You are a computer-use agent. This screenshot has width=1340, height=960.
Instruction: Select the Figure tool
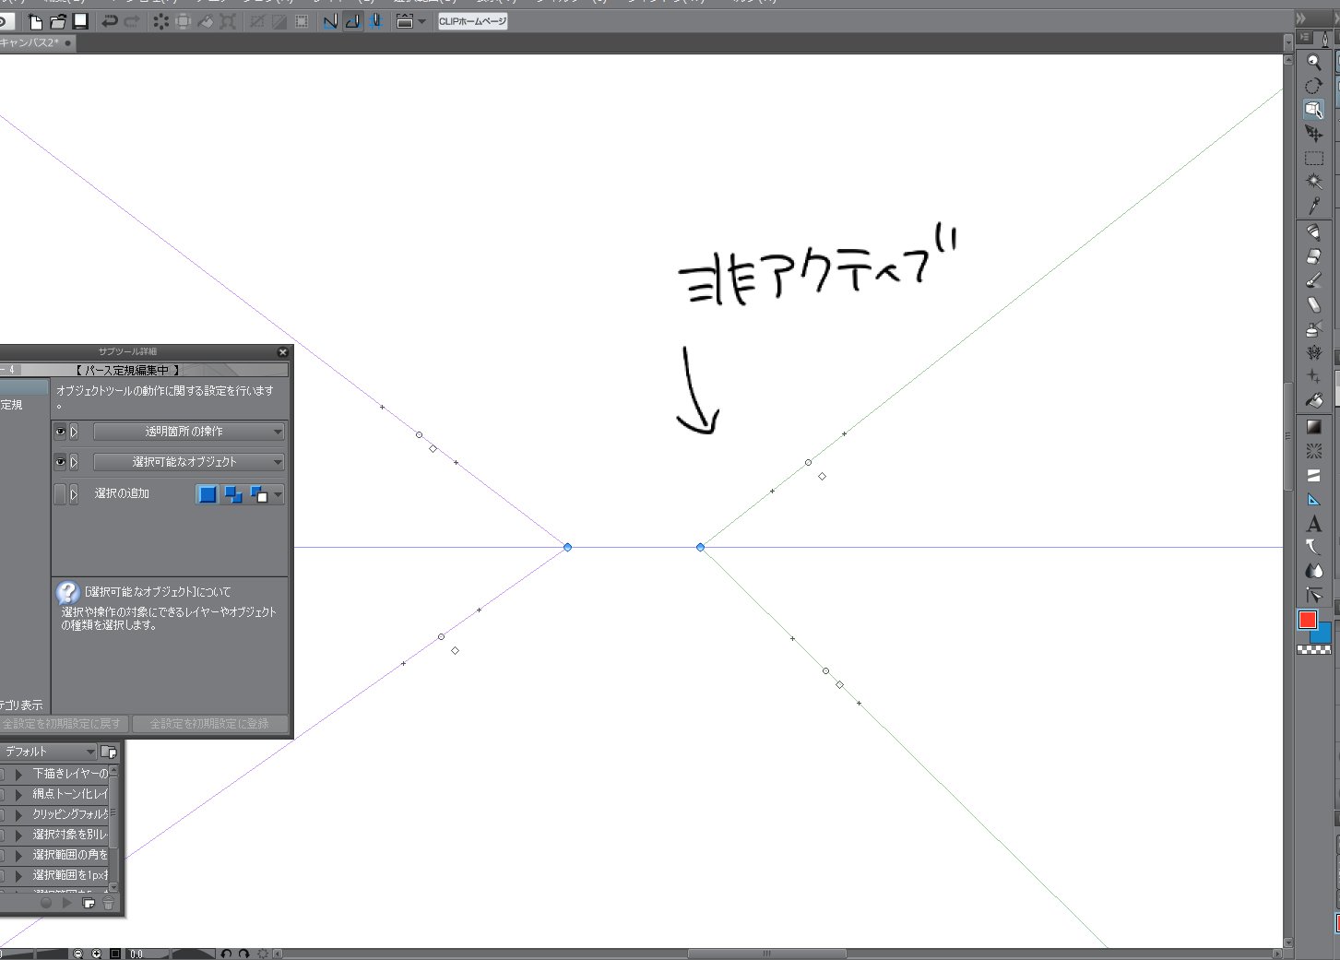(x=1314, y=451)
